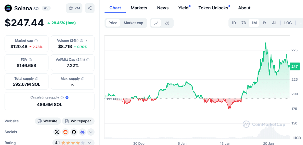Switch to the About tab
The height and width of the screenshot is (145, 303).
coord(244,8)
